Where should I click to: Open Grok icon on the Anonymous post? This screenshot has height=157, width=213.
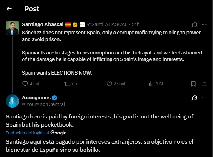tap(194, 98)
